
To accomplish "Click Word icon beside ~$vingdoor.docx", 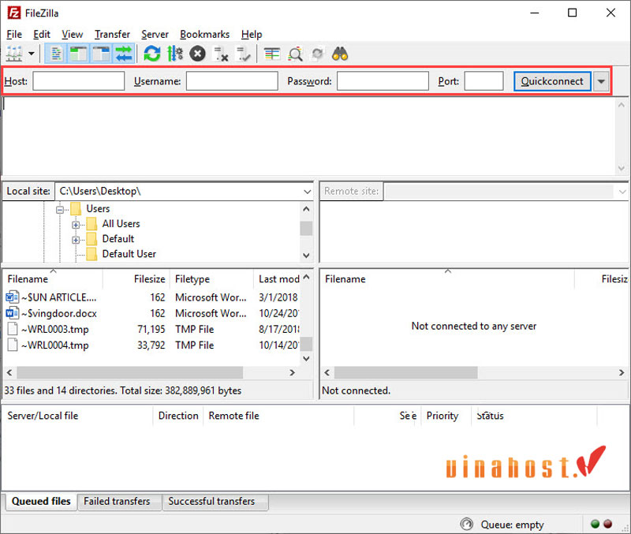I will (x=12, y=313).
